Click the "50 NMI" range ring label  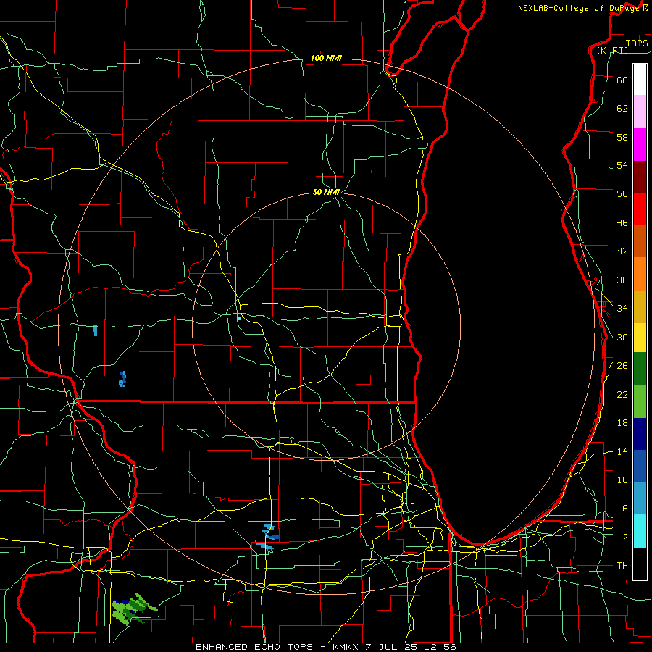(x=327, y=192)
